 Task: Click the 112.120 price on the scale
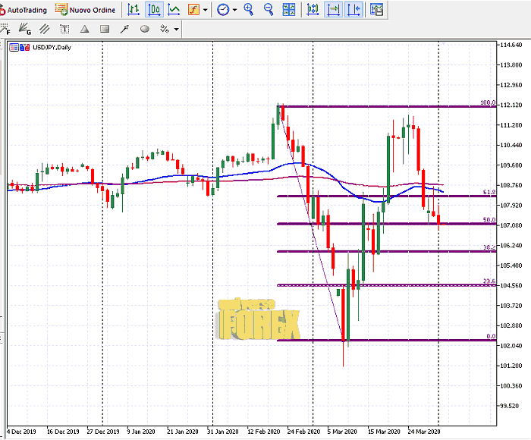coord(512,105)
